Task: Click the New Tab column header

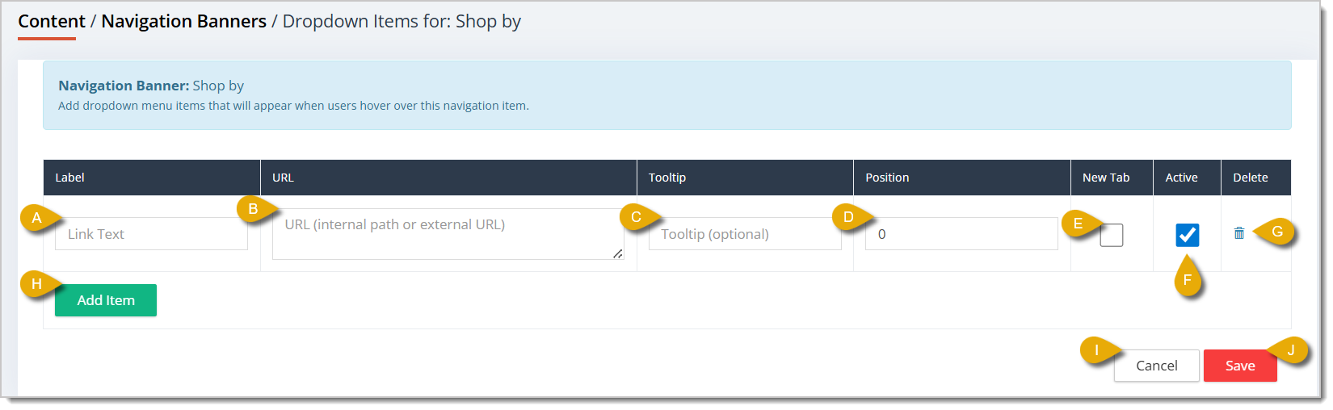Action: click(x=1112, y=178)
